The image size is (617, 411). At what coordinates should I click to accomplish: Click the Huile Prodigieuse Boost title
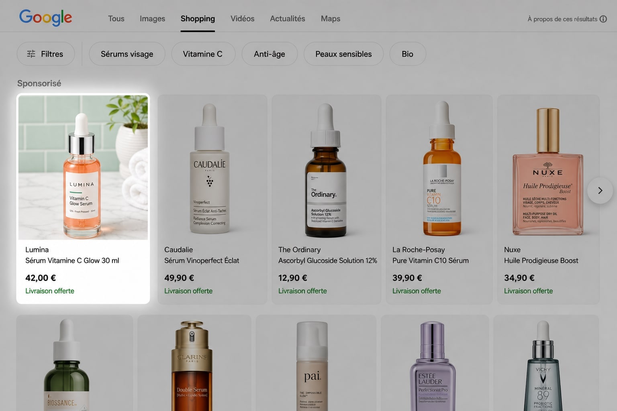coord(541,260)
